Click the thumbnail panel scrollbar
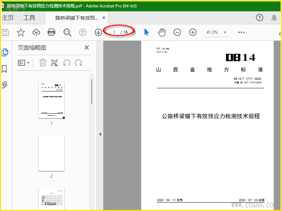This screenshot has height=211, width=282. pyautogui.click(x=92, y=92)
